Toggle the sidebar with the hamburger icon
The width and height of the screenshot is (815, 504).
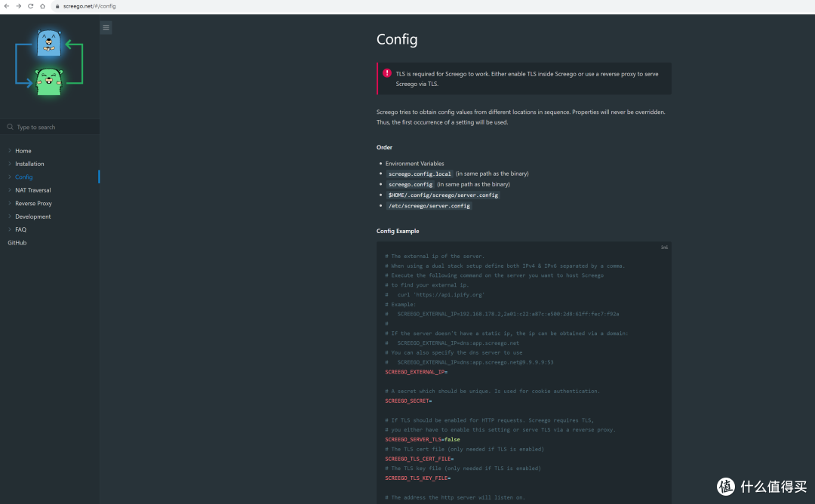coord(106,28)
